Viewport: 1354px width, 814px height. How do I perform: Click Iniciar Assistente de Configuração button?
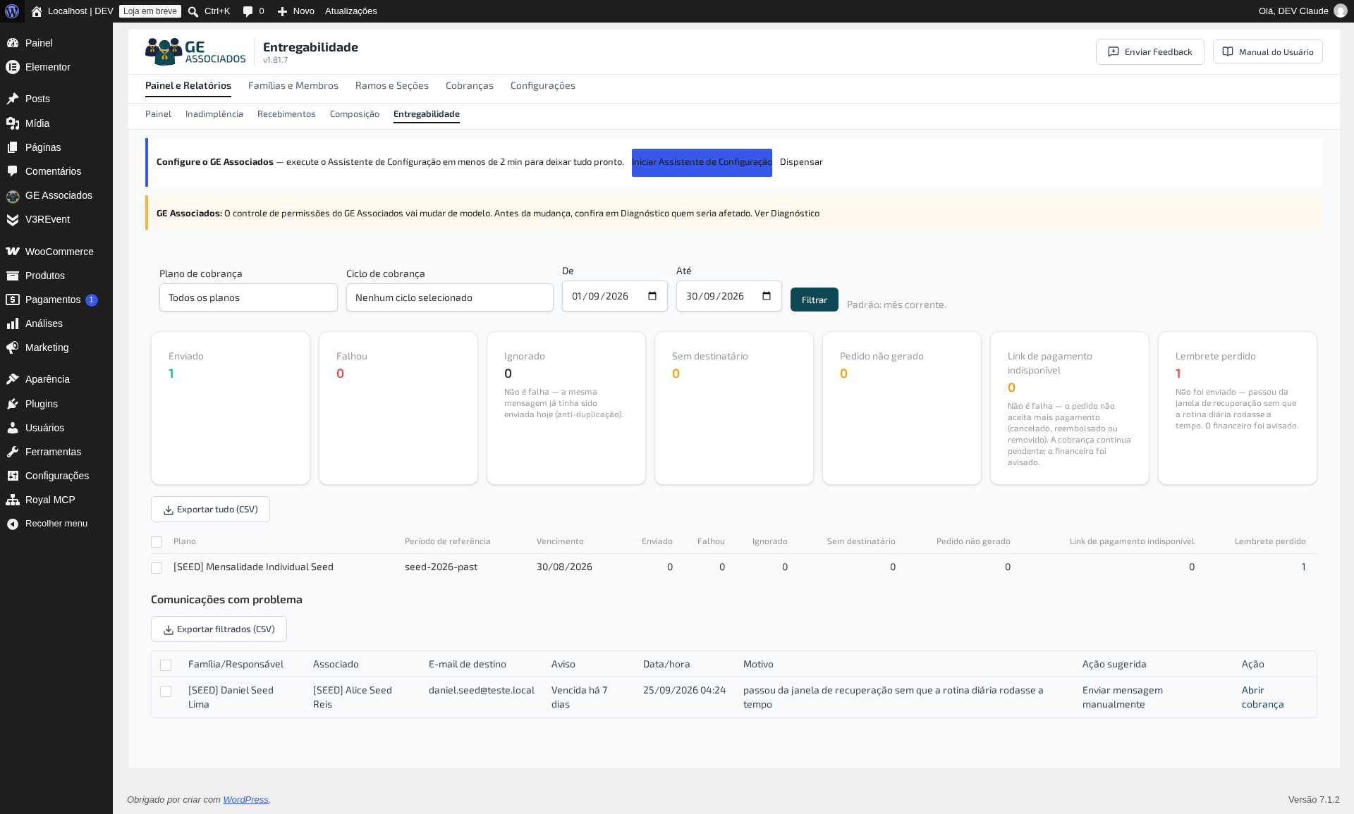tap(702, 162)
